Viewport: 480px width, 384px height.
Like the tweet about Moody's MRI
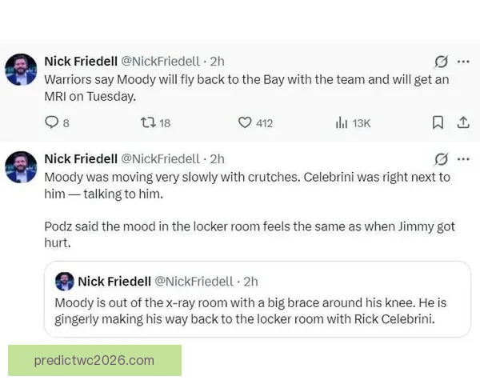point(246,122)
